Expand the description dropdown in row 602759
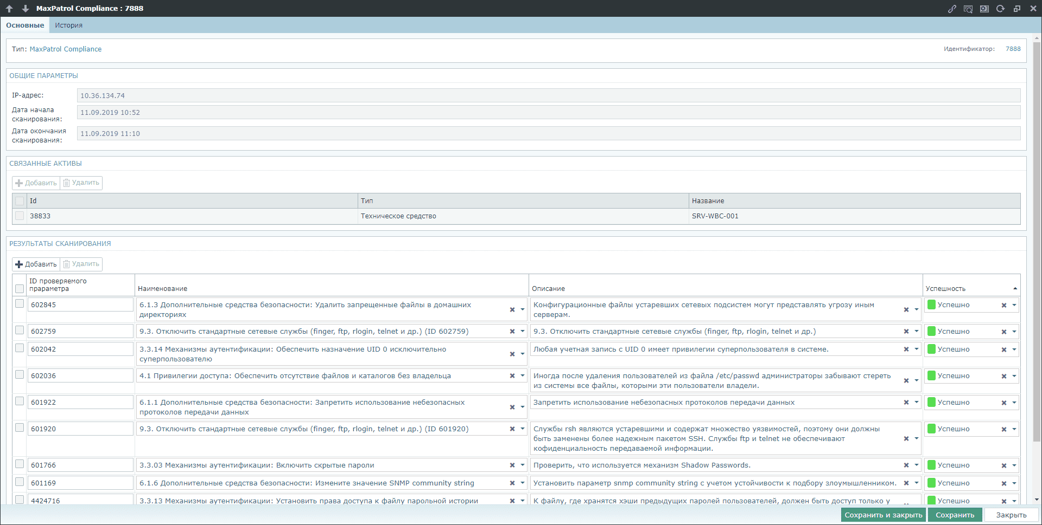 pos(917,332)
